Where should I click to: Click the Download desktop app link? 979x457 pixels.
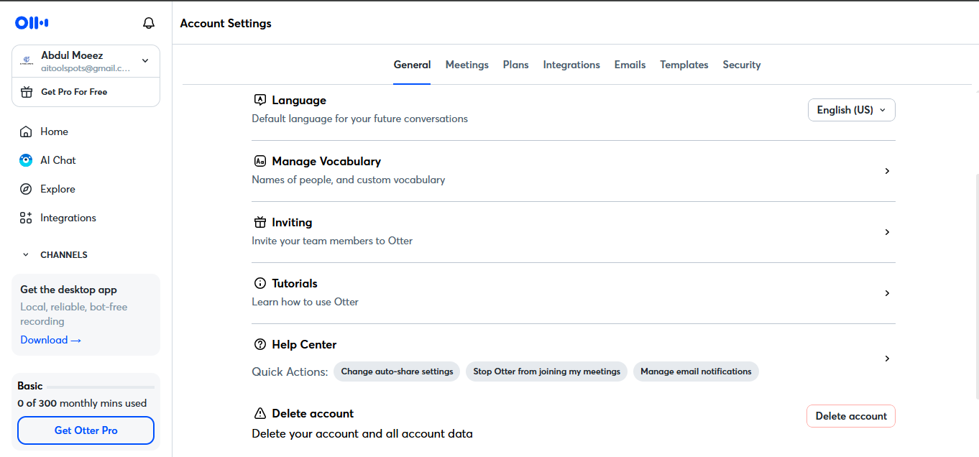(51, 340)
